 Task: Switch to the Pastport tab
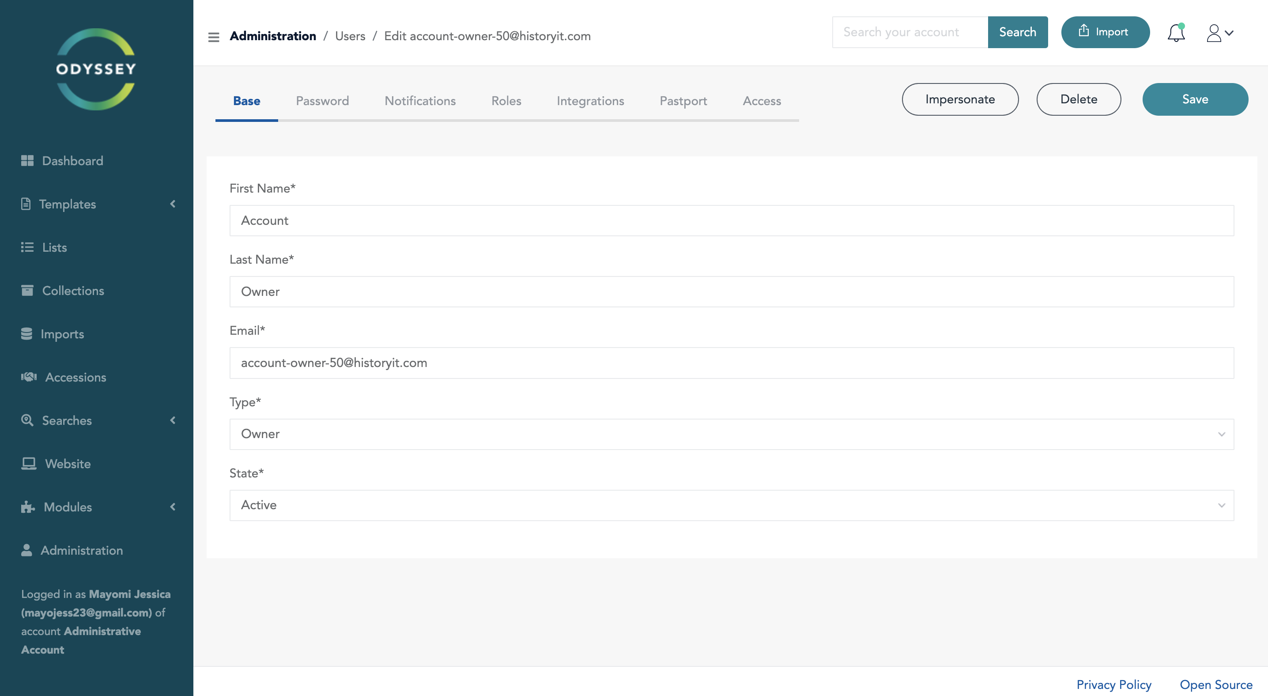pos(683,101)
